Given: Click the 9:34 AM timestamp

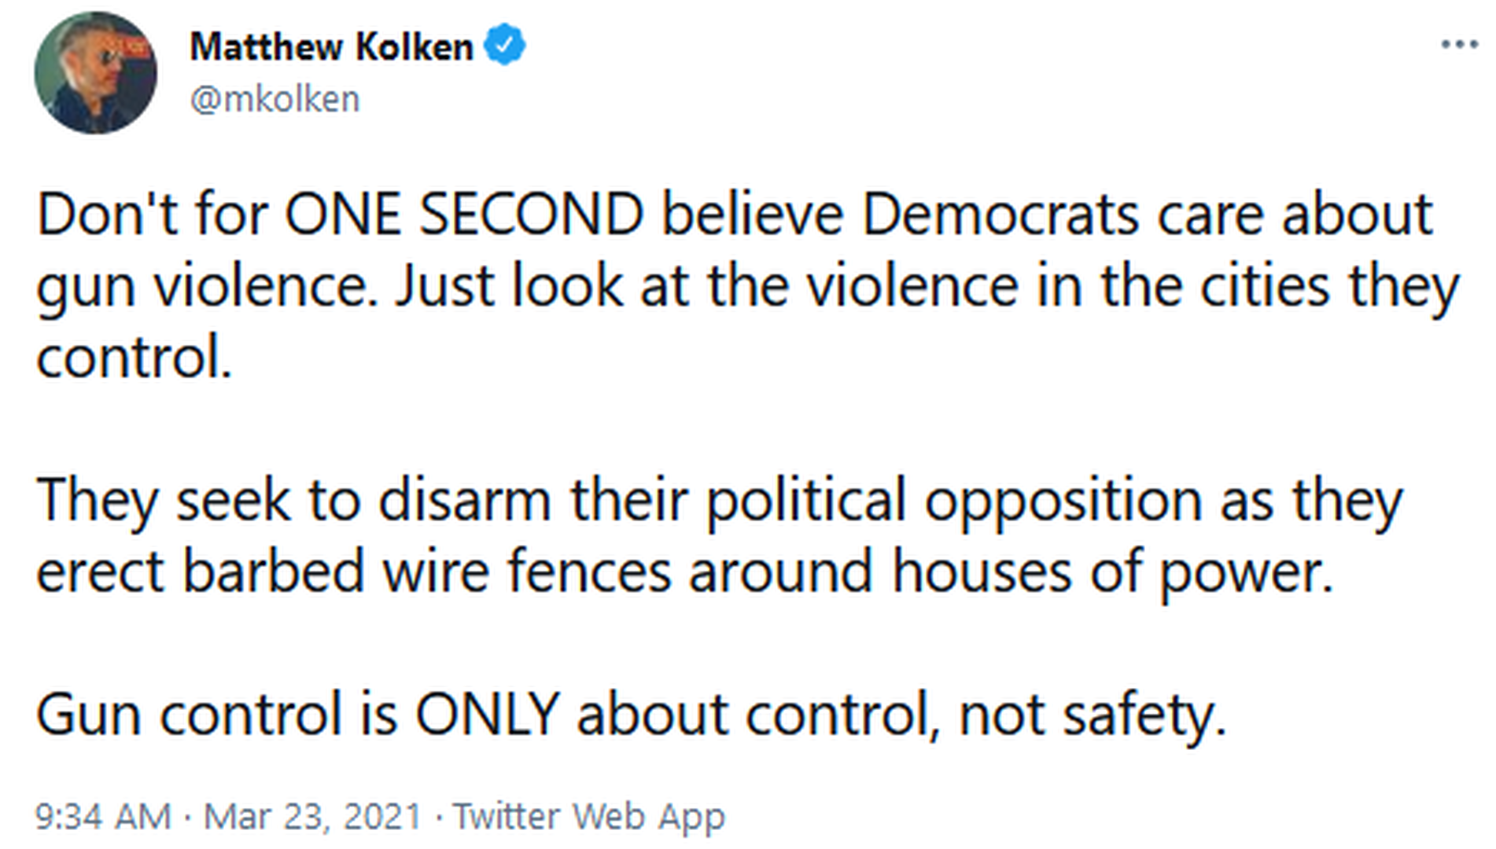Looking at the screenshot, I should click(103, 817).
